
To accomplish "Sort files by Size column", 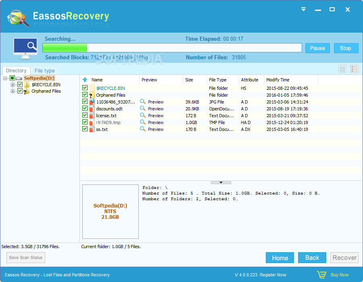I will click(189, 80).
